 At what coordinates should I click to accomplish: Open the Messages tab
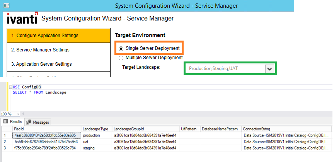[38, 122]
